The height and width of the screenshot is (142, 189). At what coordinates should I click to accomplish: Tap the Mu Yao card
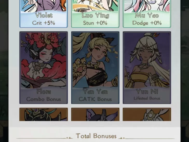[x=147, y=14]
